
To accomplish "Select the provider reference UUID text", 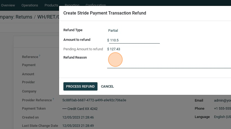I will pyautogui.click(x=94, y=100).
